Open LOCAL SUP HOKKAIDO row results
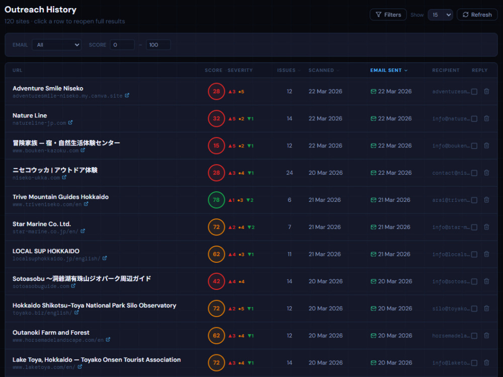Screen dimensions: 503x377 (x=251, y=254)
